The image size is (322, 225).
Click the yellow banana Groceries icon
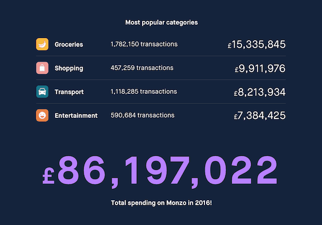[42, 44]
